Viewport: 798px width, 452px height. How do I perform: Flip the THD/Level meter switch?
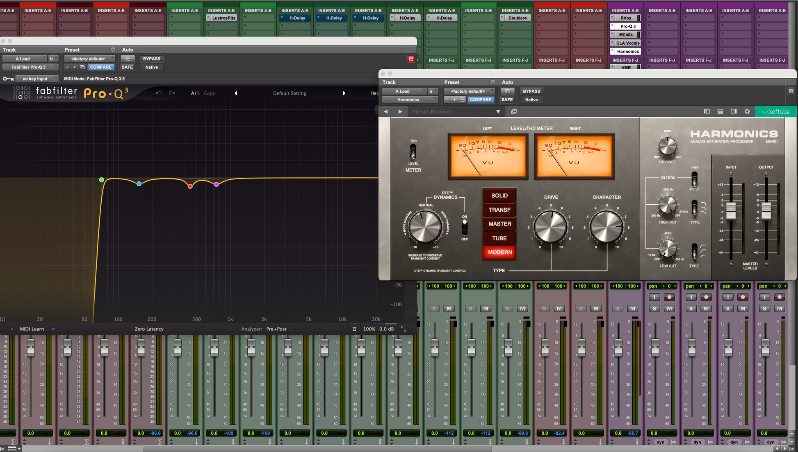point(413,152)
